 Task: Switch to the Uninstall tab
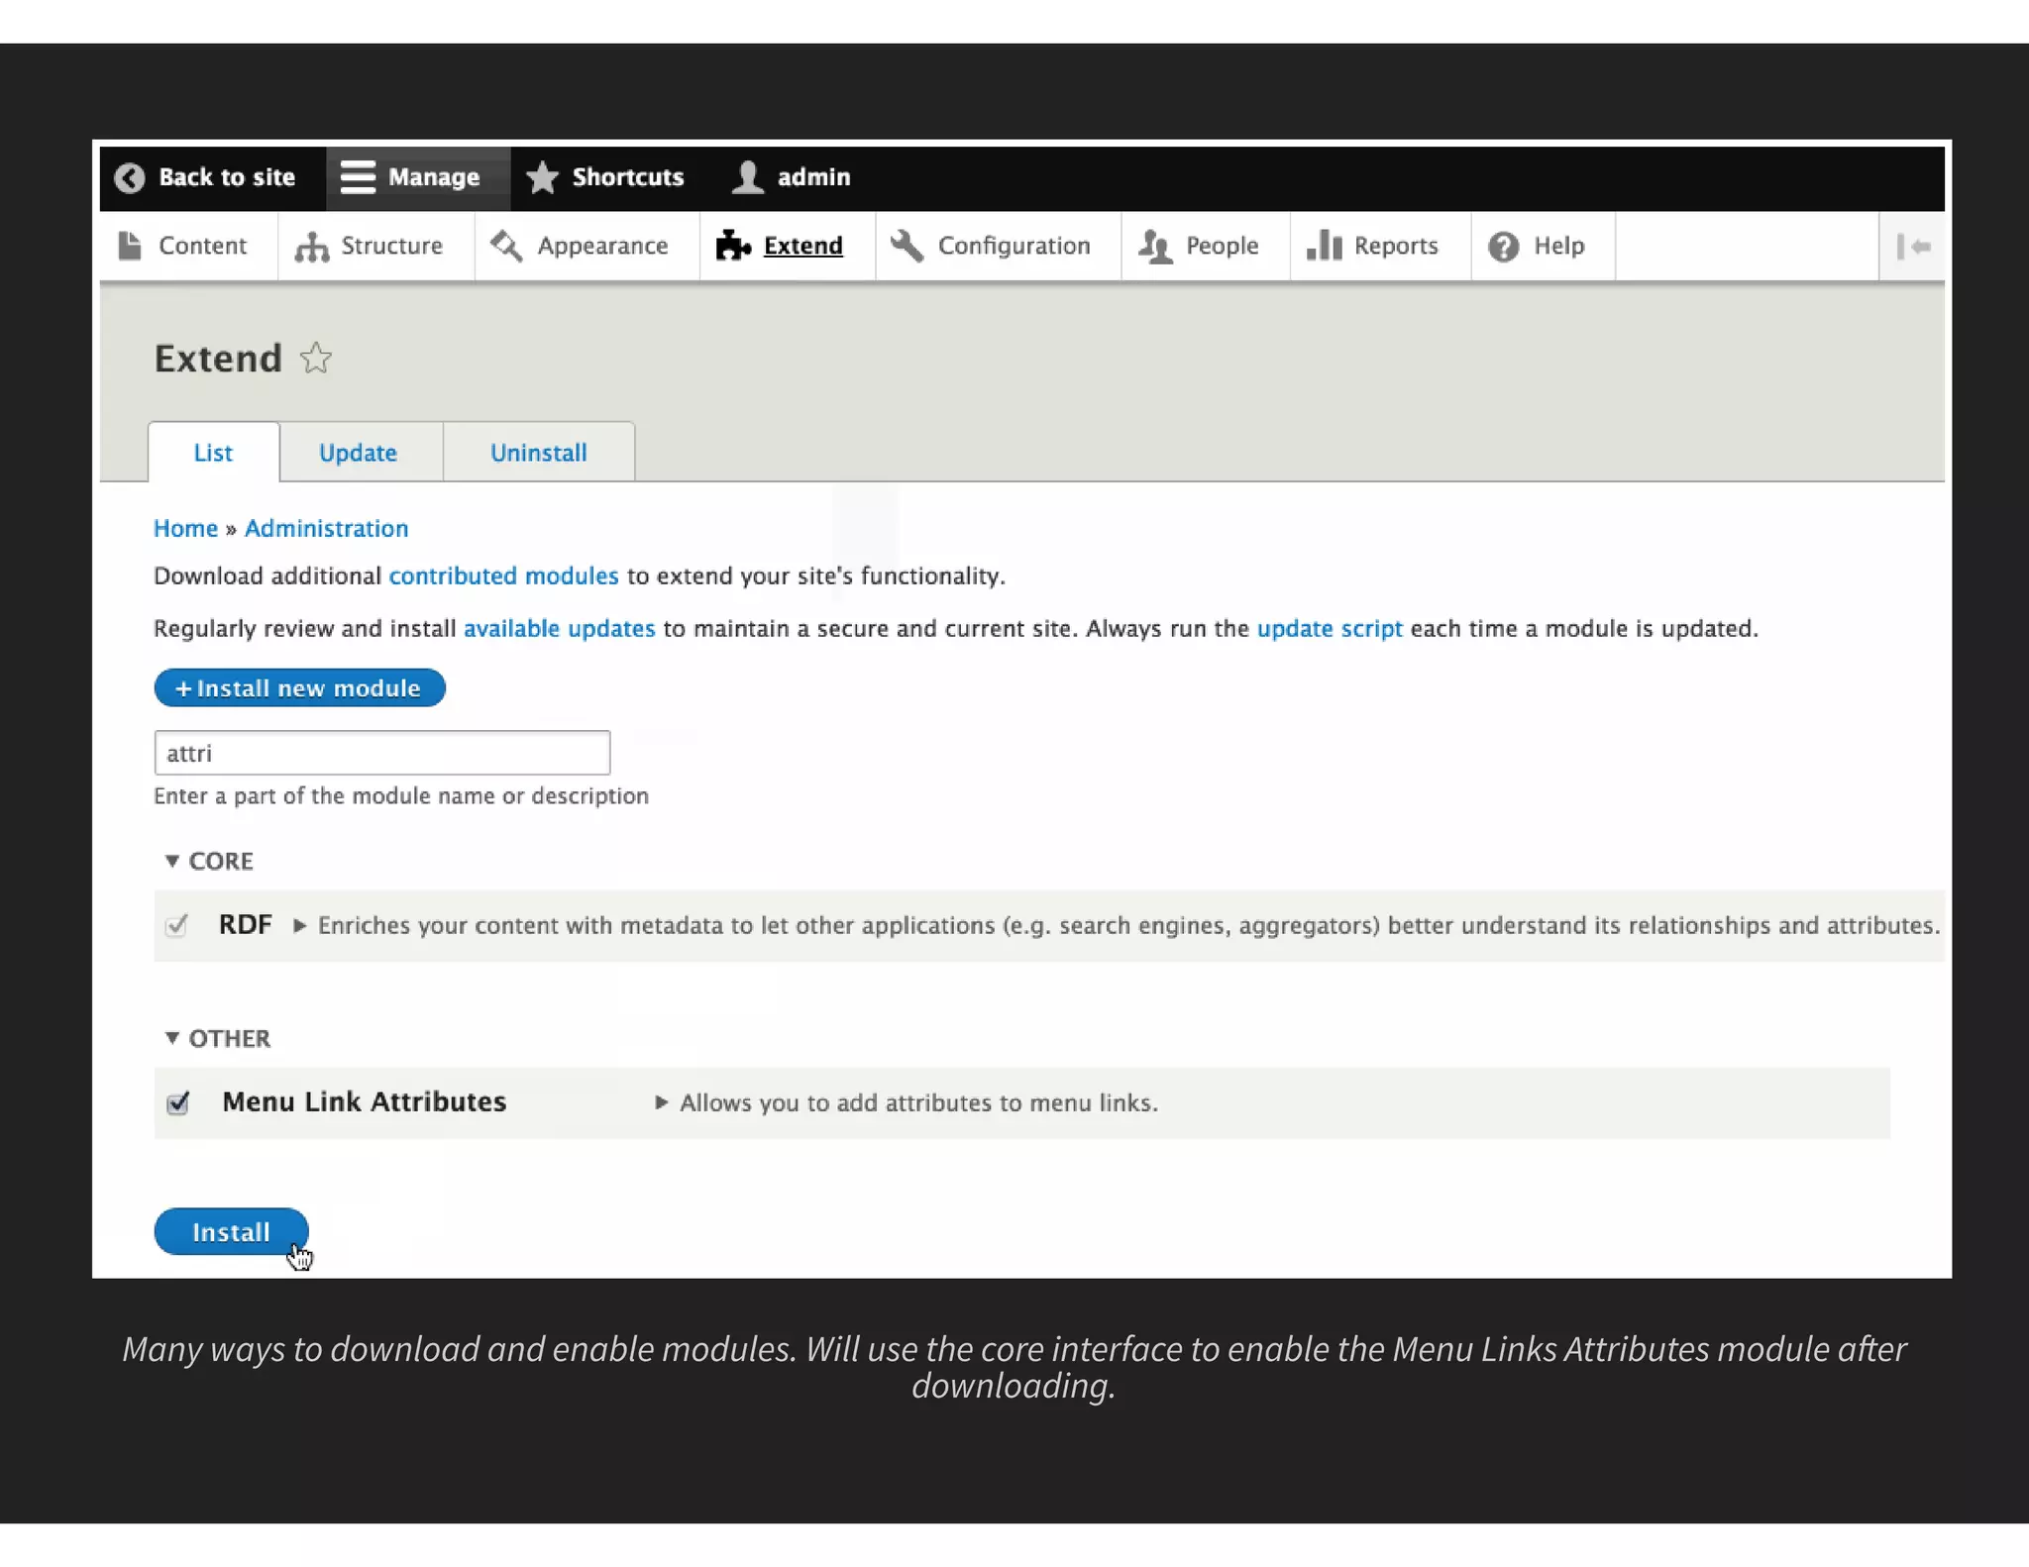point(539,453)
